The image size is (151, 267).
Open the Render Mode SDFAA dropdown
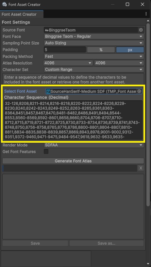(x=94, y=145)
